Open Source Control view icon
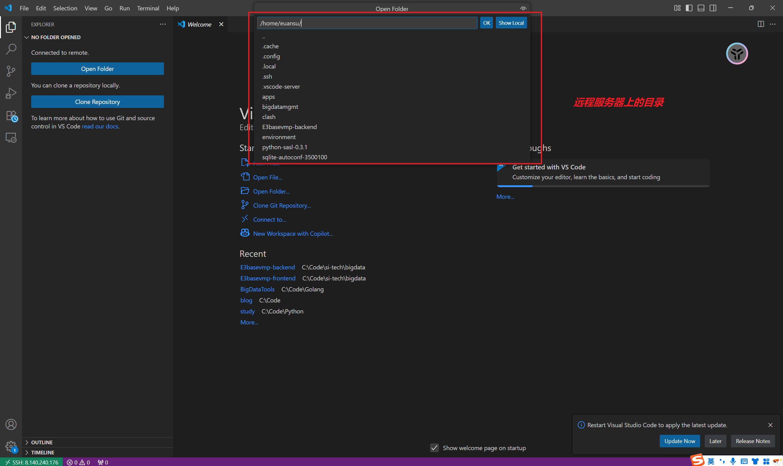Image resolution: width=783 pixels, height=466 pixels. pos(11,71)
